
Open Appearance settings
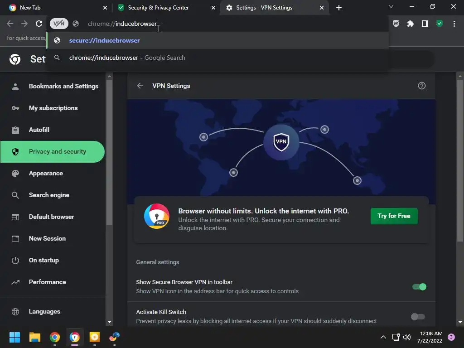(x=53, y=174)
